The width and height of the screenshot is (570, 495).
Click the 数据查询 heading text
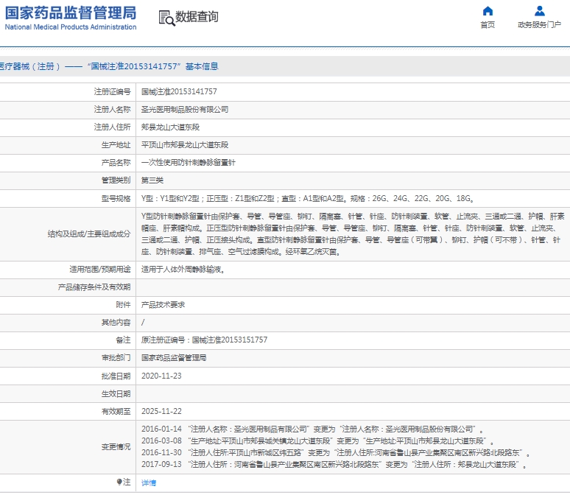click(197, 17)
